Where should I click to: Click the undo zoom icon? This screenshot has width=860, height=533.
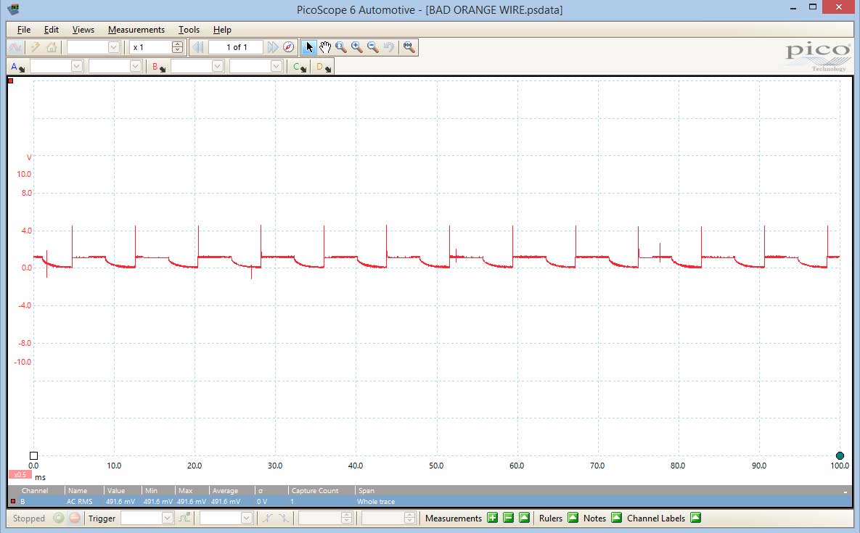[x=389, y=47]
